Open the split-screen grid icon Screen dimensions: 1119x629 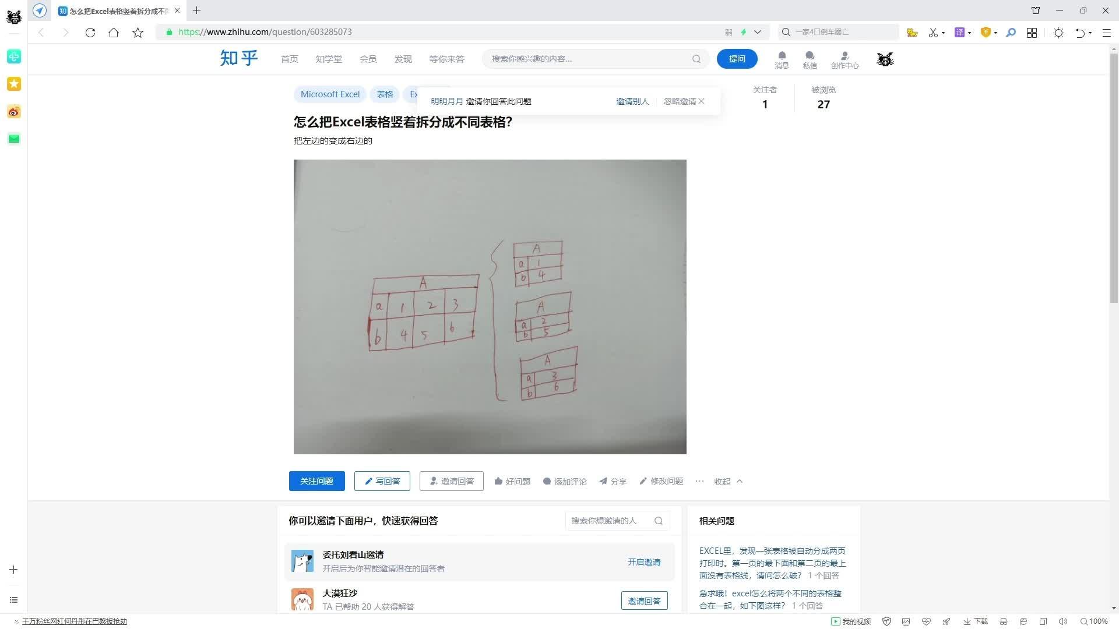(x=1032, y=33)
